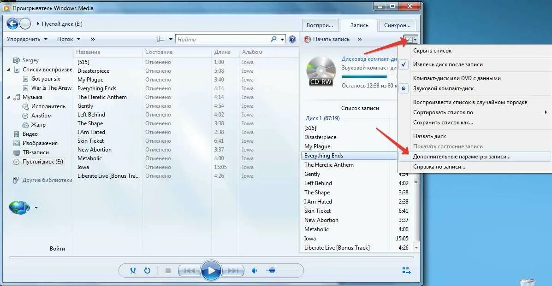
Task: Open the search box dropdown arrow
Action: [282, 39]
